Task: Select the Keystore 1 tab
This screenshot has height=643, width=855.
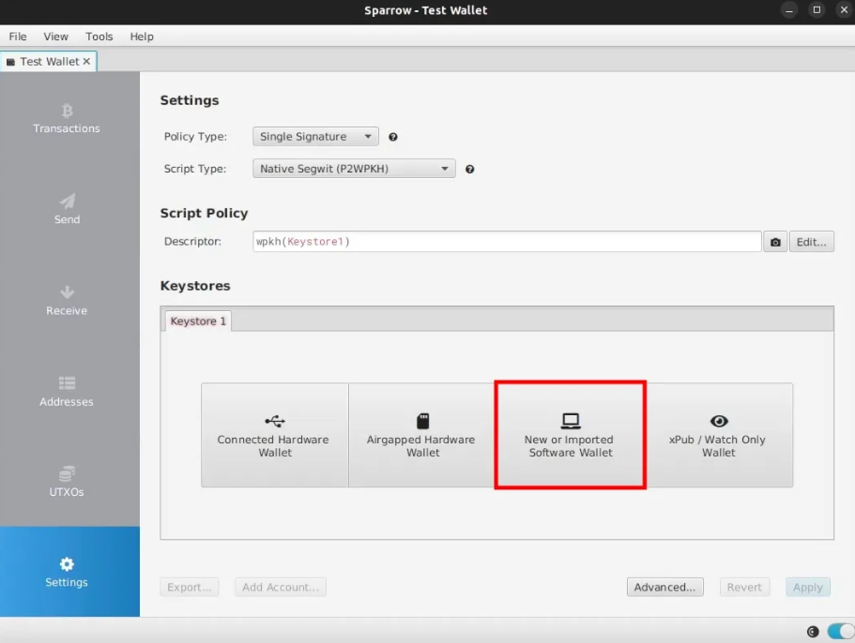Action: tap(198, 321)
